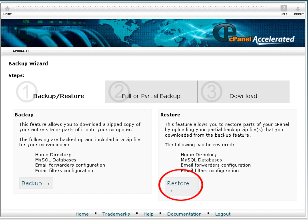
Task: Click the HELP label in the top bar
Action: pos(284,14)
